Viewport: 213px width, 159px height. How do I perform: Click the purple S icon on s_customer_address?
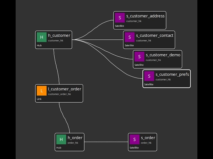click(x=120, y=18)
